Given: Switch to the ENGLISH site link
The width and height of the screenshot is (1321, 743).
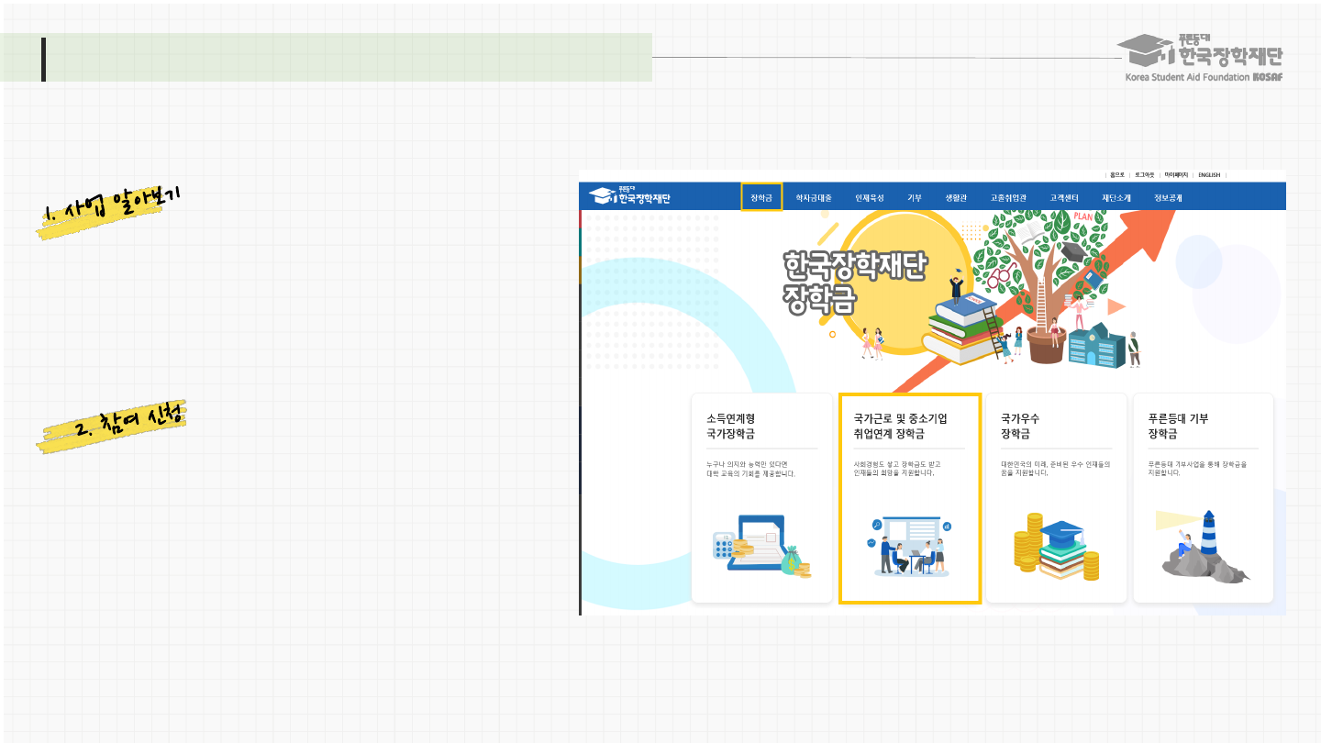Looking at the screenshot, I should (x=1209, y=175).
